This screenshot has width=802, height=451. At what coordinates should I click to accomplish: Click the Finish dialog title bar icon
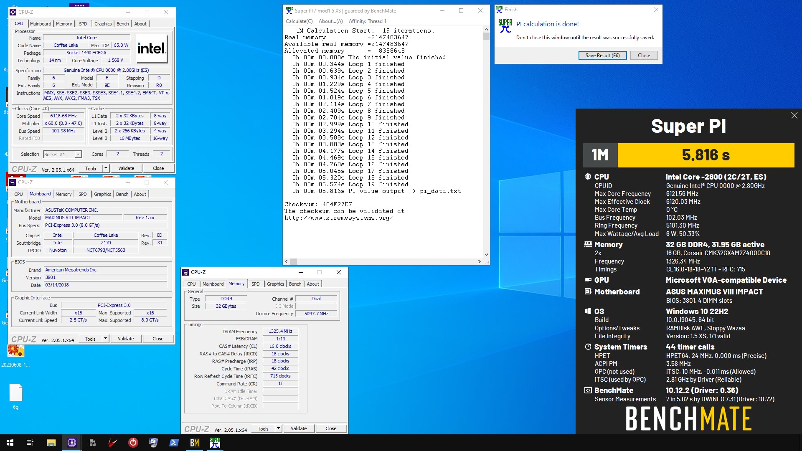pyautogui.click(x=499, y=9)
